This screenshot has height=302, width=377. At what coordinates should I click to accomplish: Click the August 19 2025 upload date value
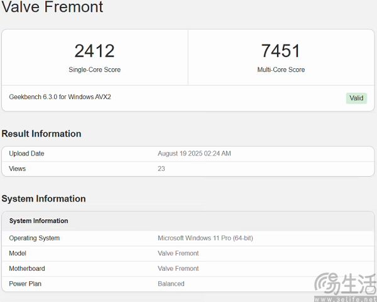point(194,154)
